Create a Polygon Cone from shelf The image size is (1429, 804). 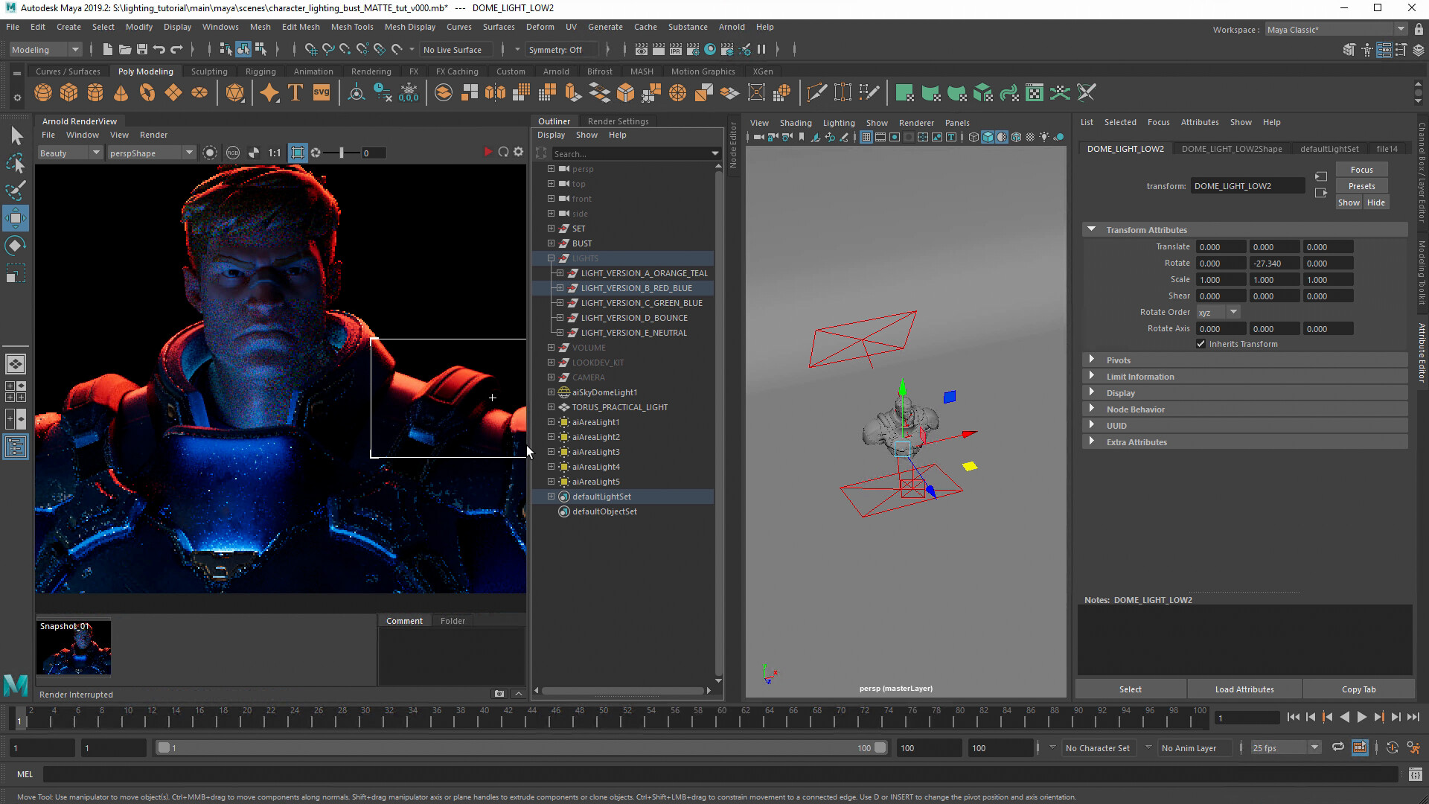[121, 93]
